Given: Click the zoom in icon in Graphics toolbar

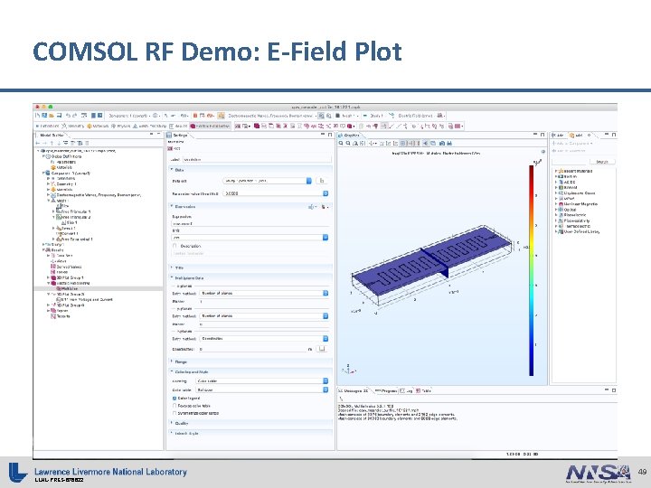Looking at the screenshot, I should click(x=341, y=143).
